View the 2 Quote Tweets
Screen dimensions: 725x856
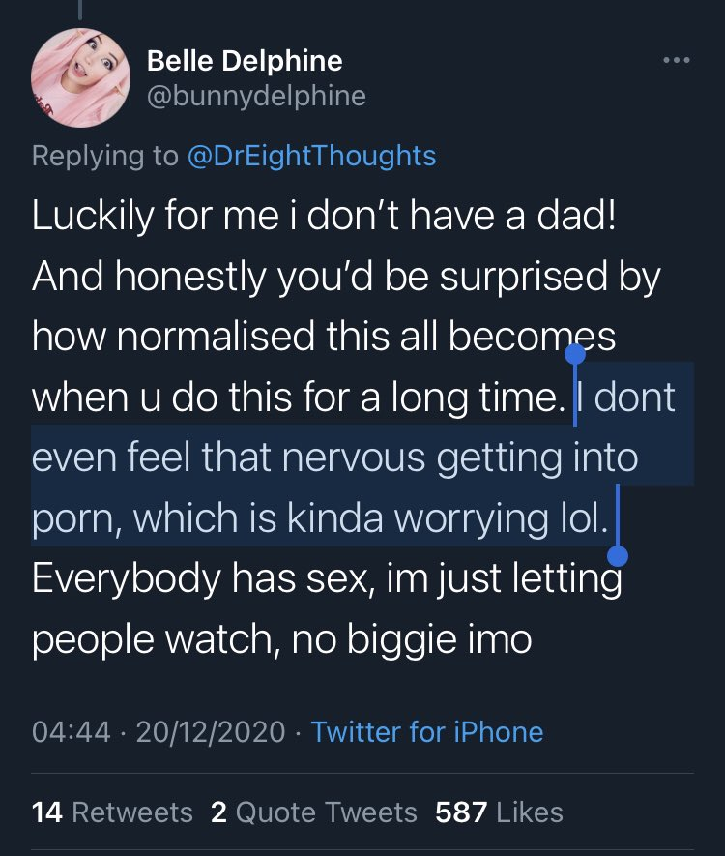[313, 812]
